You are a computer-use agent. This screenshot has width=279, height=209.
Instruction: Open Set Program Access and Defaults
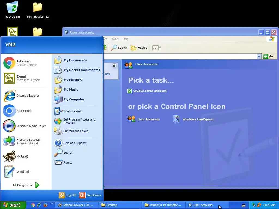[77, 121]
